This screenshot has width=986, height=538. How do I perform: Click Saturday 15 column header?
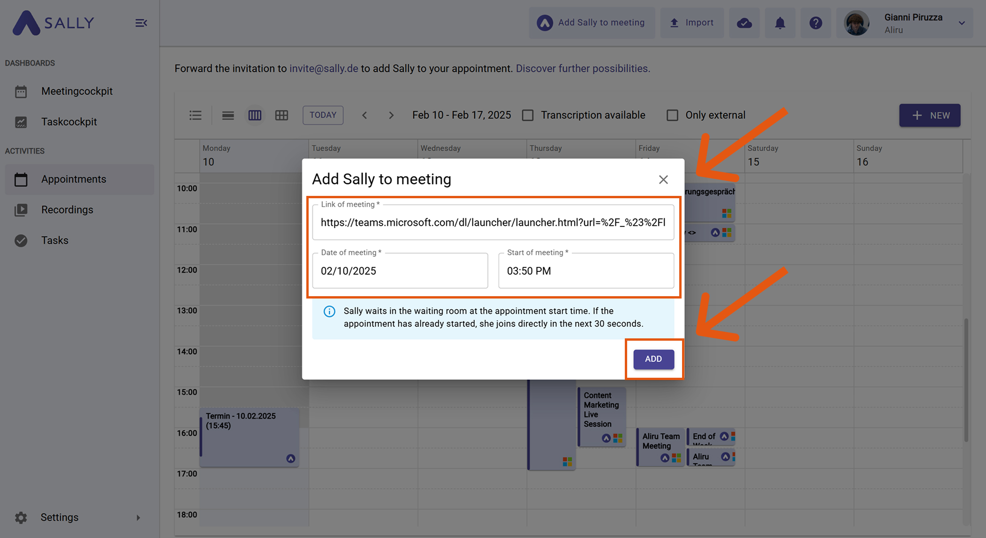tap(799, 156)
